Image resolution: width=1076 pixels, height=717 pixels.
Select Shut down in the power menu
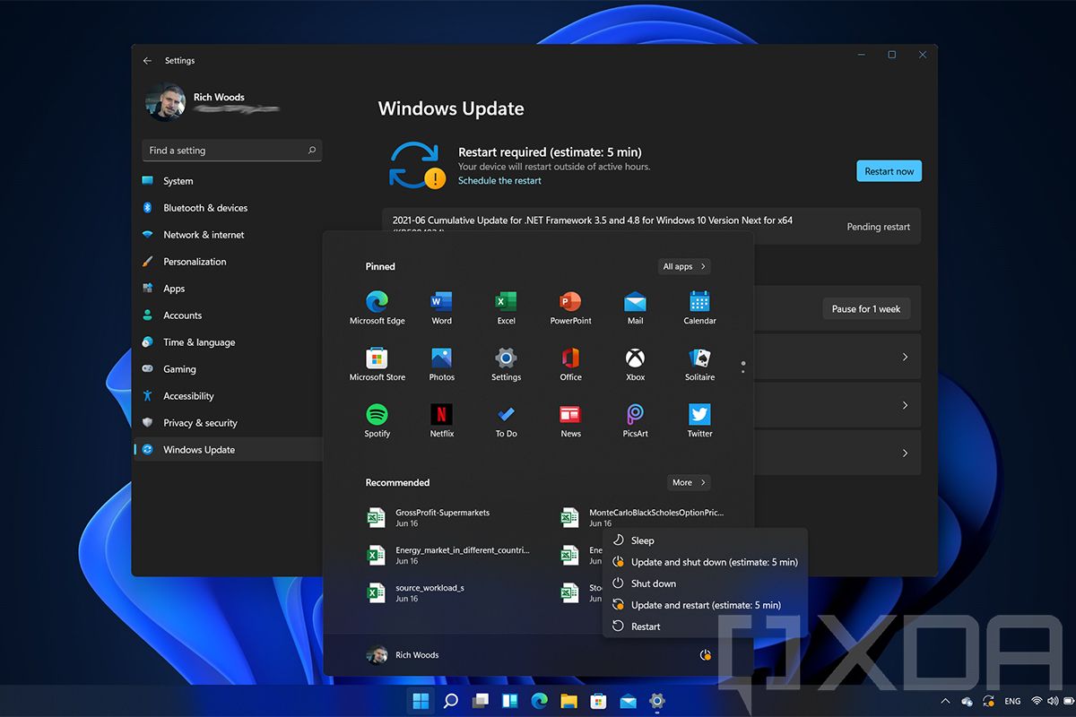(653, 583)
